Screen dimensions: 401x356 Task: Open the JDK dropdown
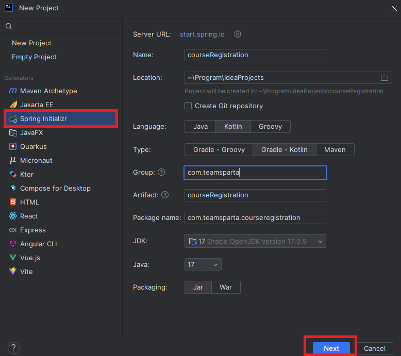click(x=255, y=241)
